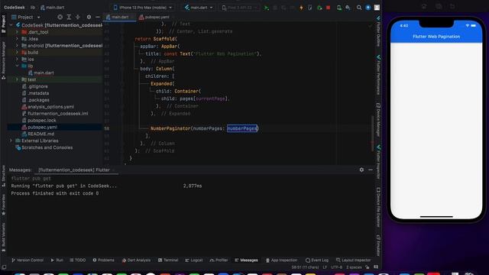Open Flutter Outline side panel
489x275 pixels.
click(378, 31)
